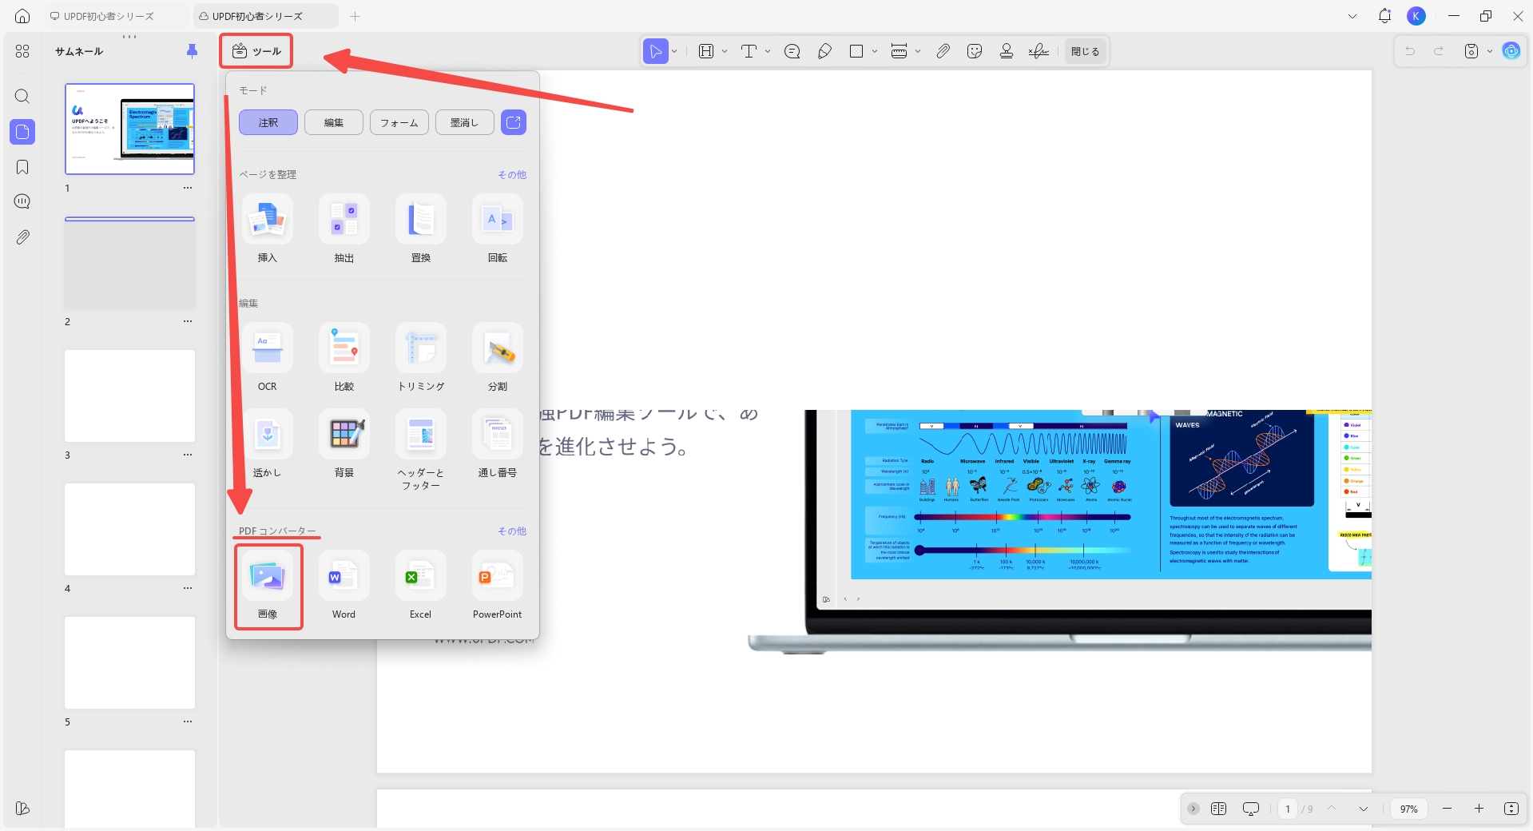
Task: Convert PDF to PowerPoint
Action: click(x=498, y=586)
